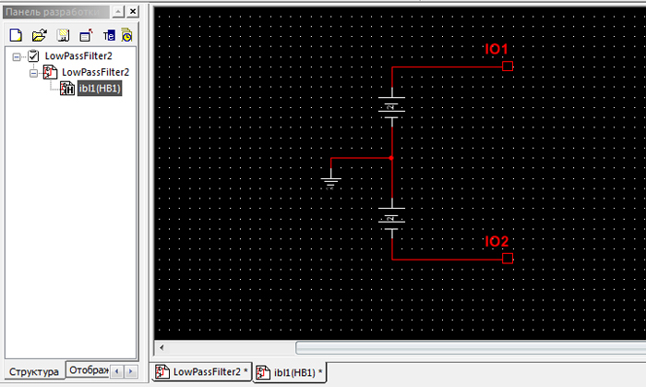Click the new design toolbar icon
646x387 pixels.
tap(86, 35)
